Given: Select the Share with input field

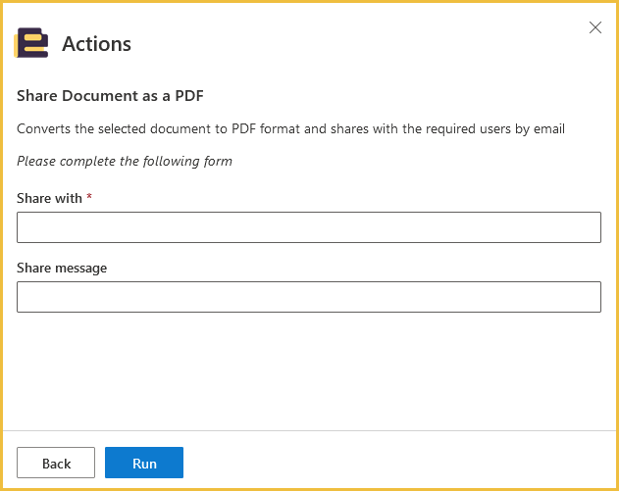Looking at the screenshot, I should pos(309,227).
